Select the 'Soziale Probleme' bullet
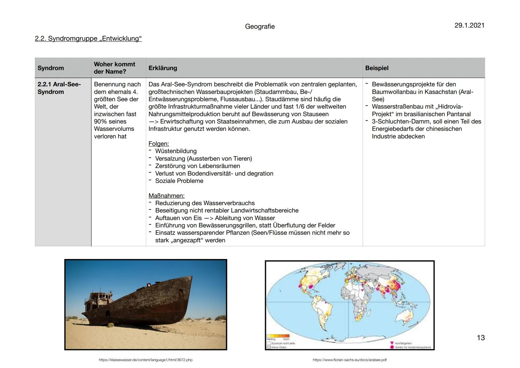 (179, 181)
